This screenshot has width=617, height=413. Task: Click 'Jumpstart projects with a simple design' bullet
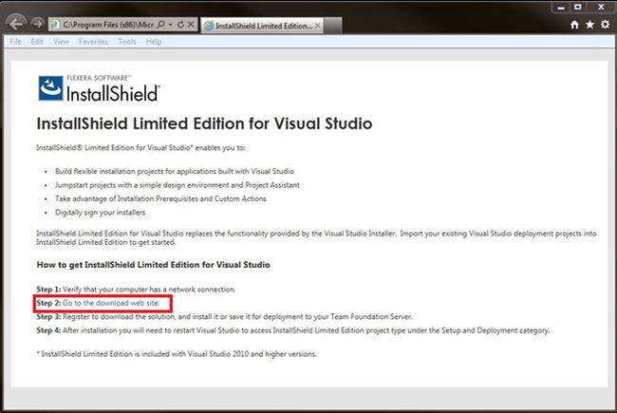178,185
